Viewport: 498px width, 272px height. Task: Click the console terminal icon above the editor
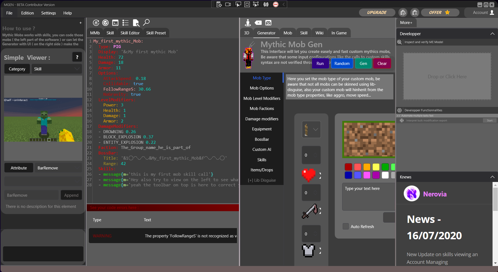click(x=115, y=23)
